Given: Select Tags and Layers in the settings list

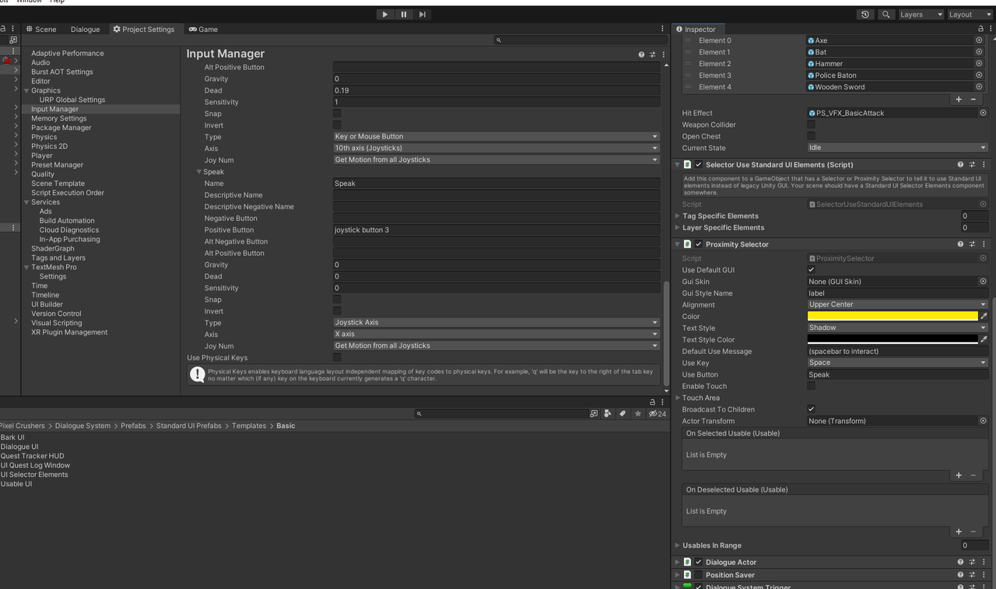Looking at the screenshot, I should pyautogui.click(x=58, y=258).
